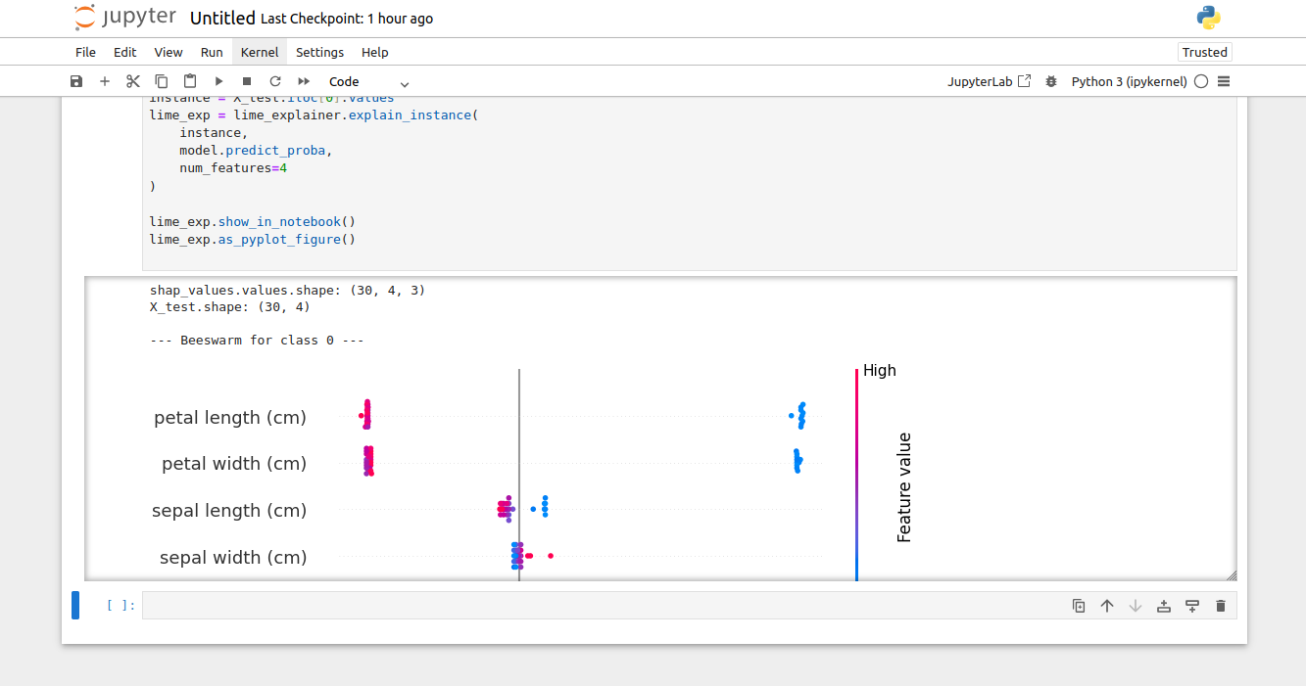Delete the empty cell with the trash icon

[1221, 606]
